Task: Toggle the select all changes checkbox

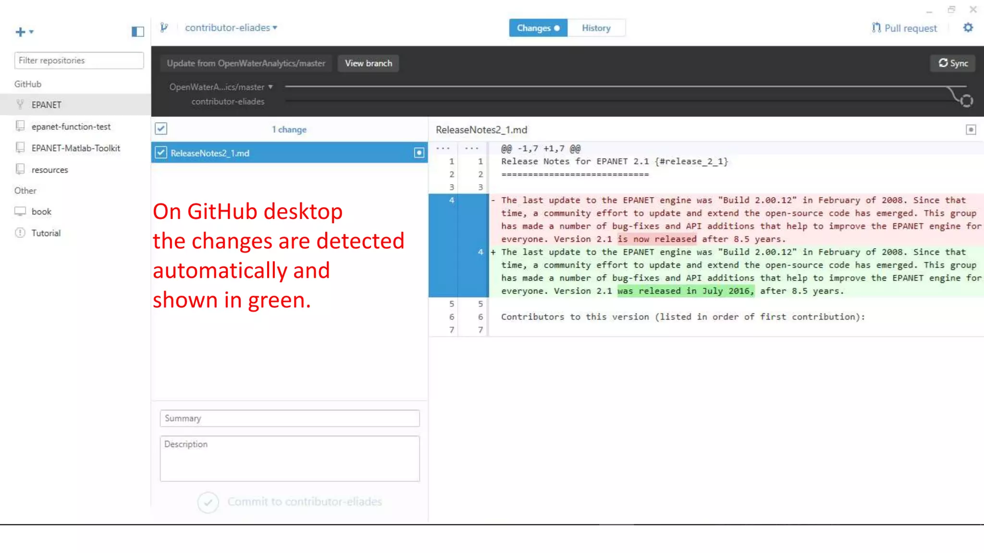Action: coord(161,129)
